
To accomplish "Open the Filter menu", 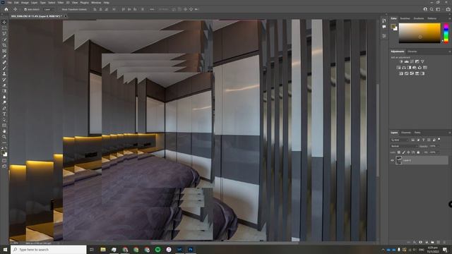I will coord(61,2).
